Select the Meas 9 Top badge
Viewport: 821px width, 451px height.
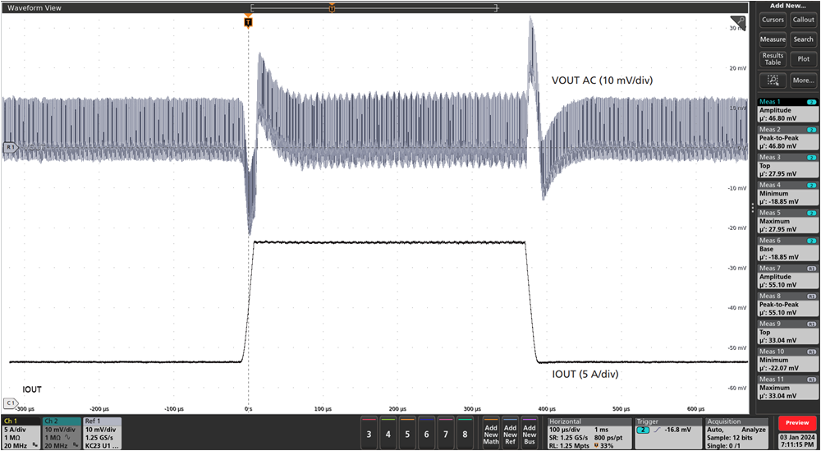pos(787,333)
